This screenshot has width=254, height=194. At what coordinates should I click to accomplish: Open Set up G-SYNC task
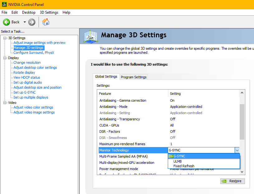click(x=25, y=92)
